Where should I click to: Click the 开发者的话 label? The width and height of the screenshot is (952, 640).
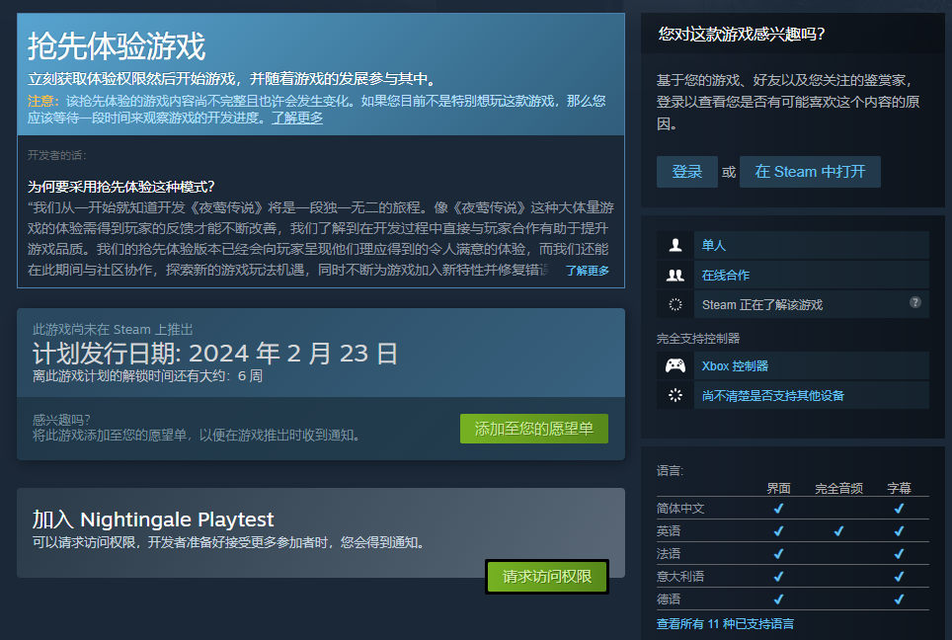57,155
